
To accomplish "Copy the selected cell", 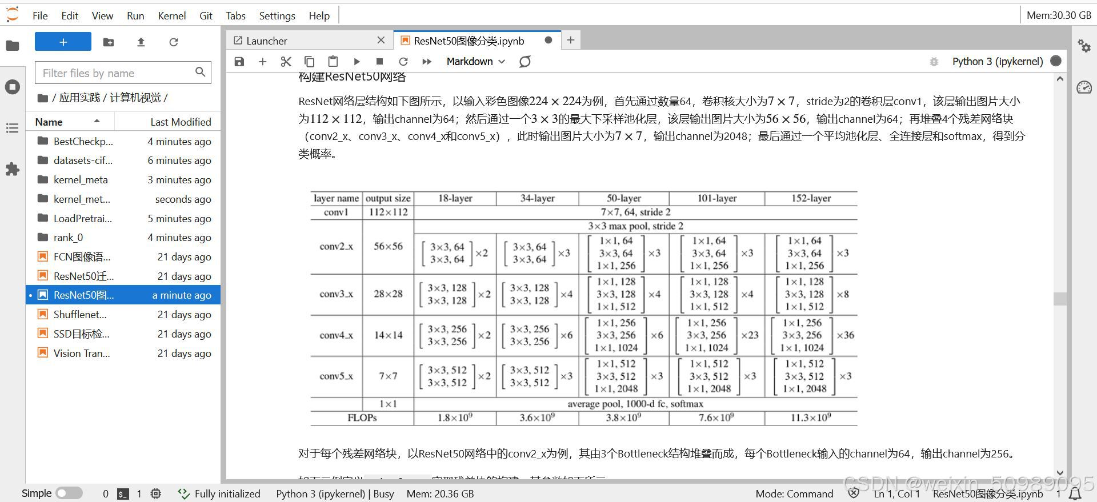I will 309,61.
